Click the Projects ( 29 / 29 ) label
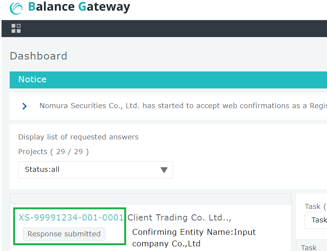 [53, 152]
